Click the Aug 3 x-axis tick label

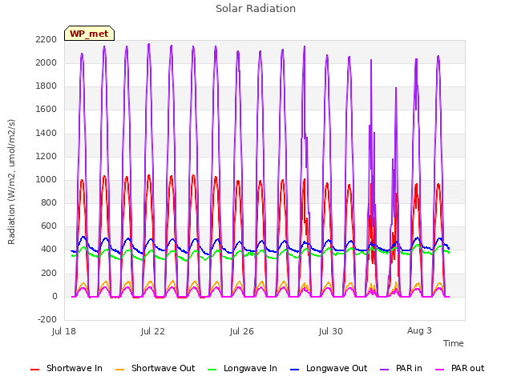click(x=419, y=330)
